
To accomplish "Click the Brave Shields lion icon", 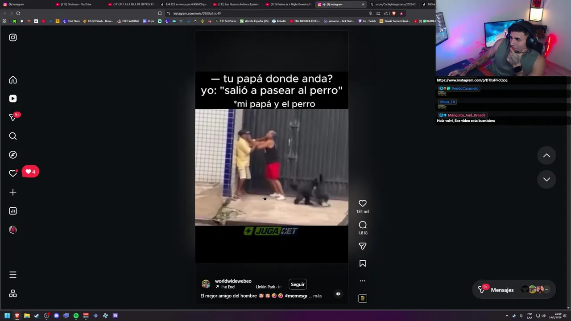I will pyautogui.click(x=393, y=13).
